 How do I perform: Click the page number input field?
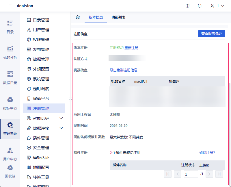pyautogui.click(x=191, y=174)
